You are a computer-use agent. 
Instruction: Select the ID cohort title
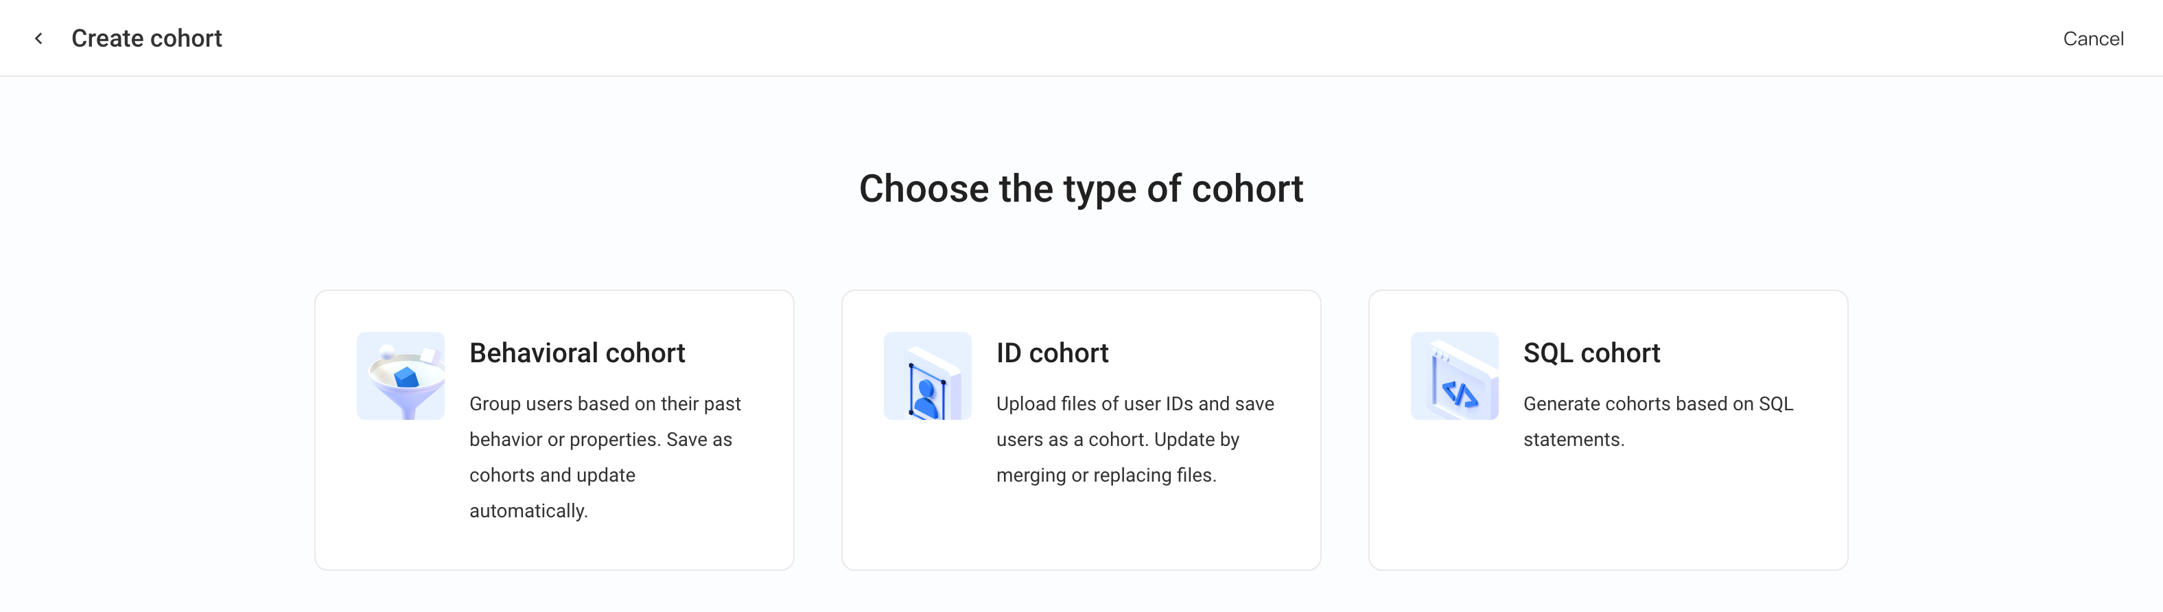coord(1052,353)
